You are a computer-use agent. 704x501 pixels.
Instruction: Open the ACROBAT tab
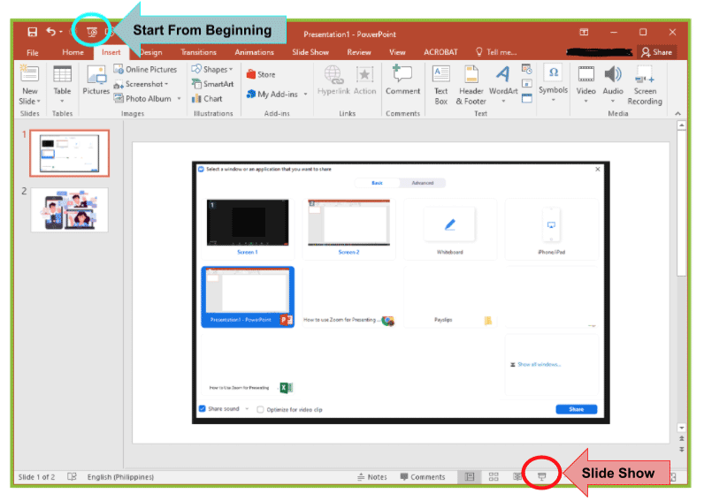pyautogui.click(x=440, y=52)
